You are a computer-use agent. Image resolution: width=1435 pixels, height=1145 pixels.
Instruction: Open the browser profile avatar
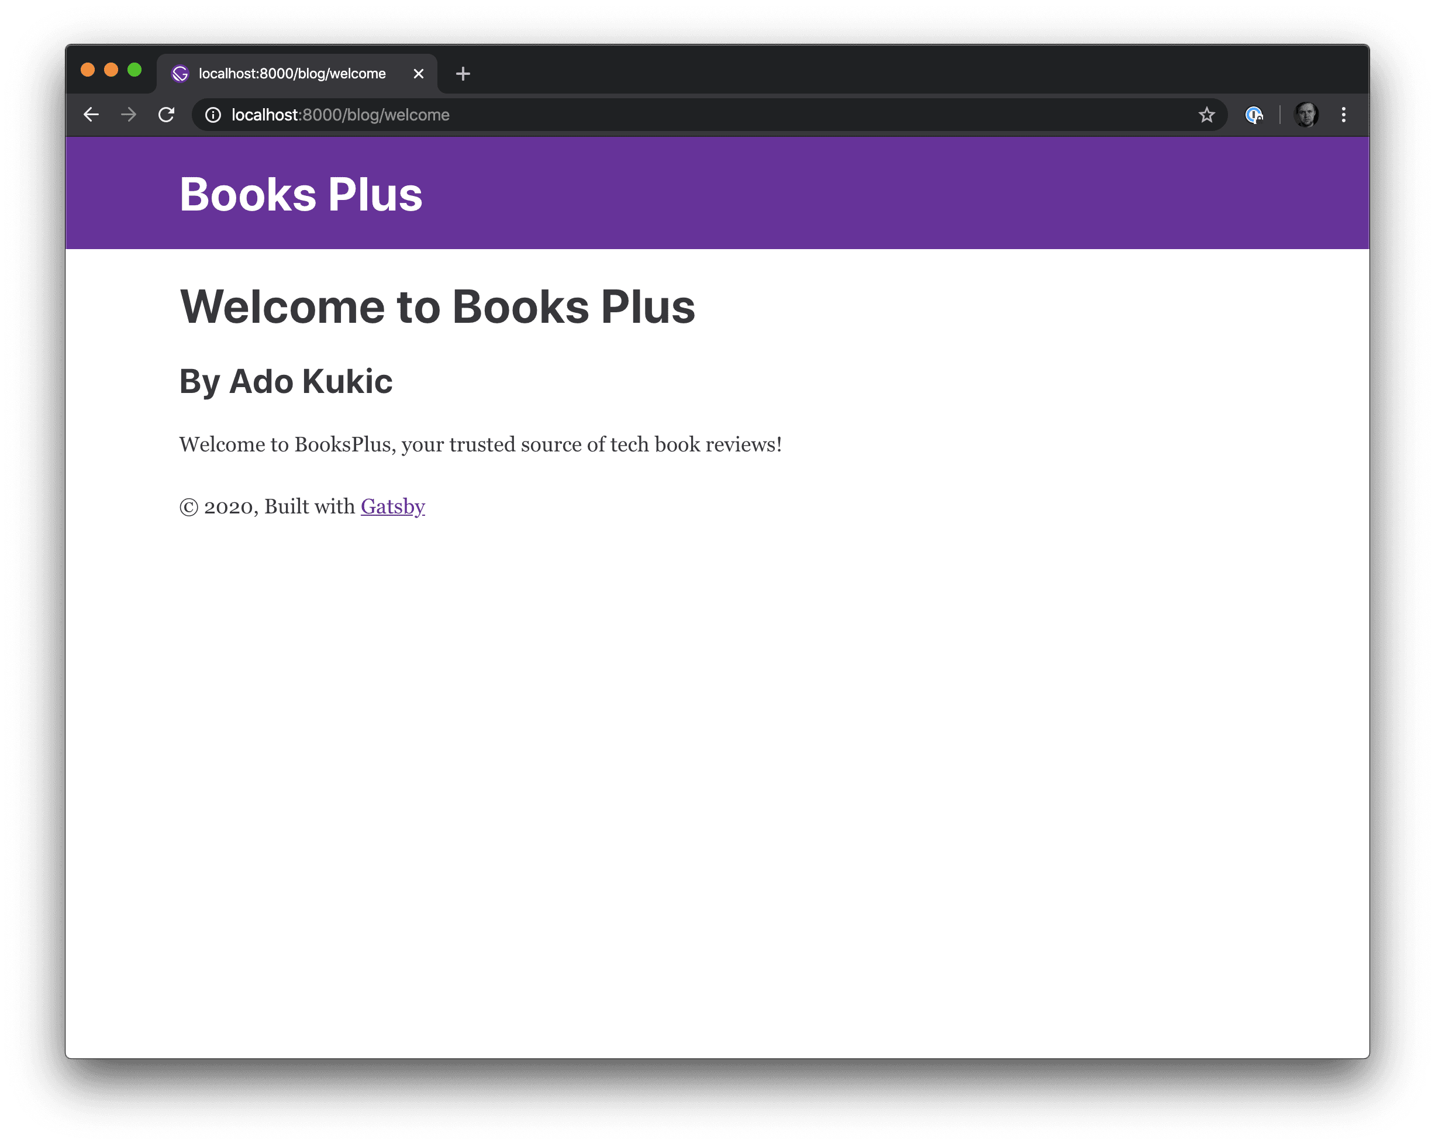[1306, 115]
